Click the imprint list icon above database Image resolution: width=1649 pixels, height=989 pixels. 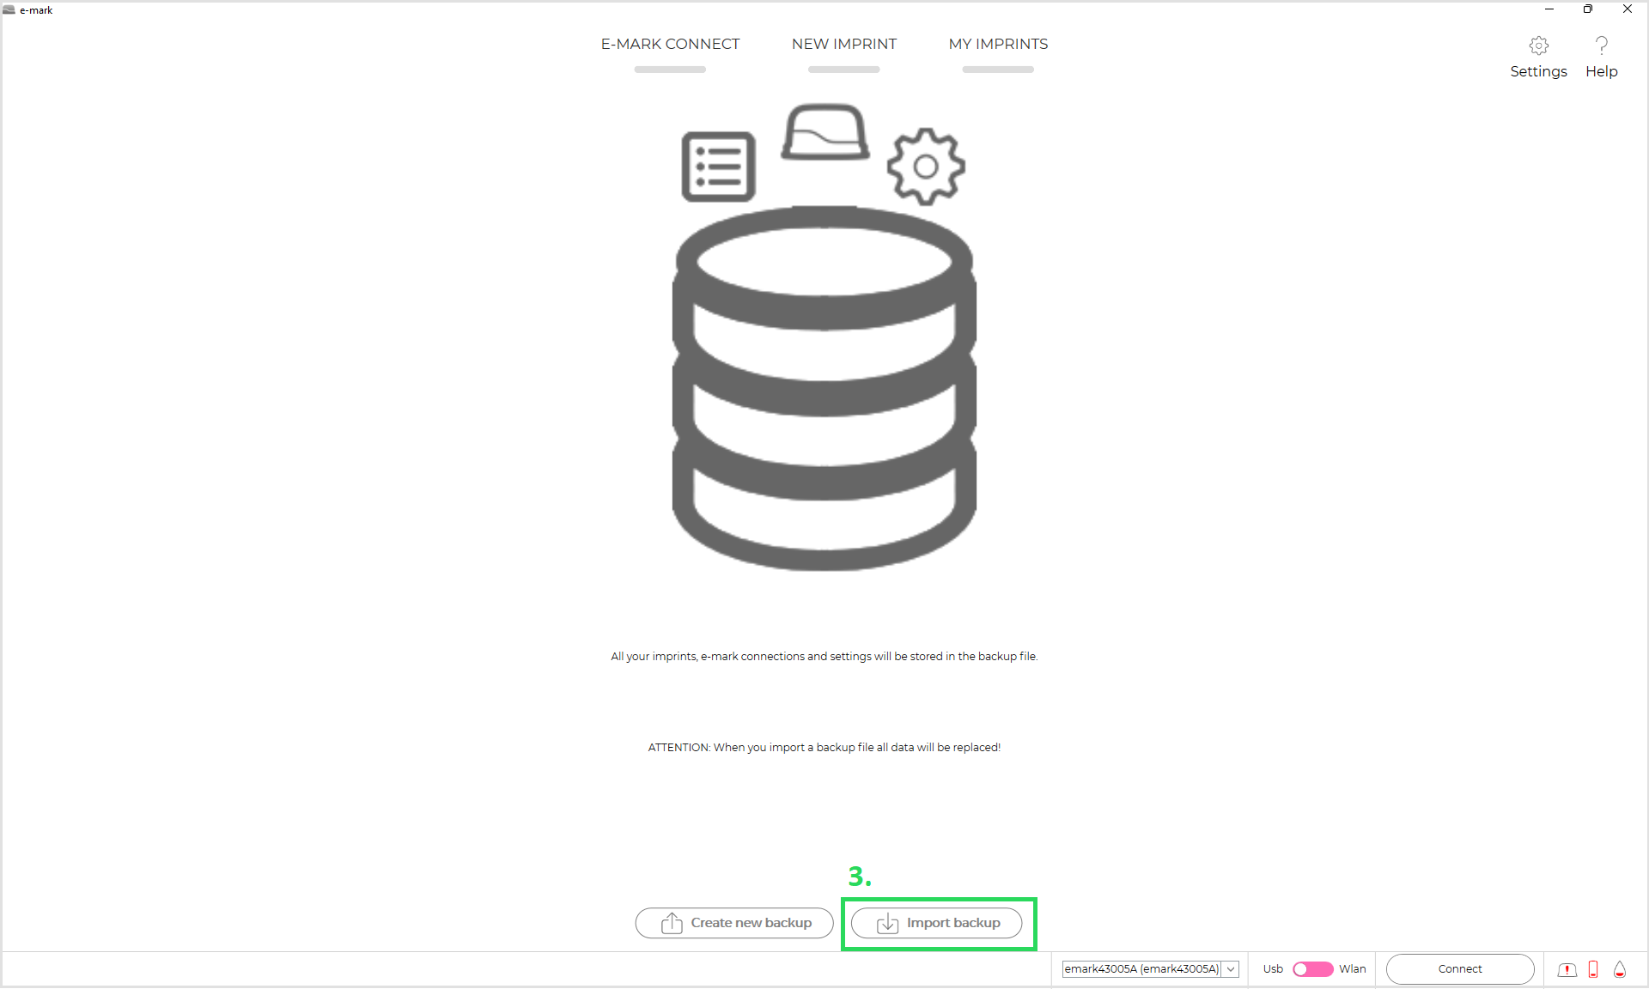tap(718, 167)
